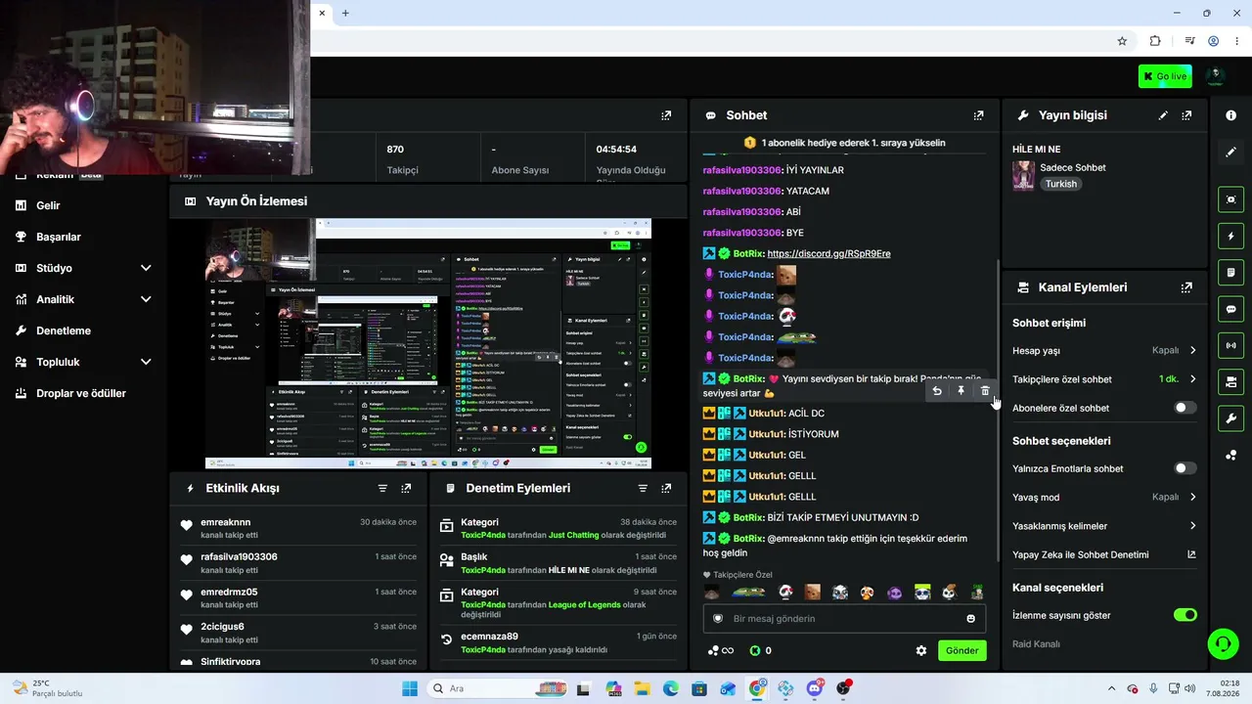This screenshot has height=704, width=1252.
Task: Select the pepe frog follower emote
Action: (748, 593)
